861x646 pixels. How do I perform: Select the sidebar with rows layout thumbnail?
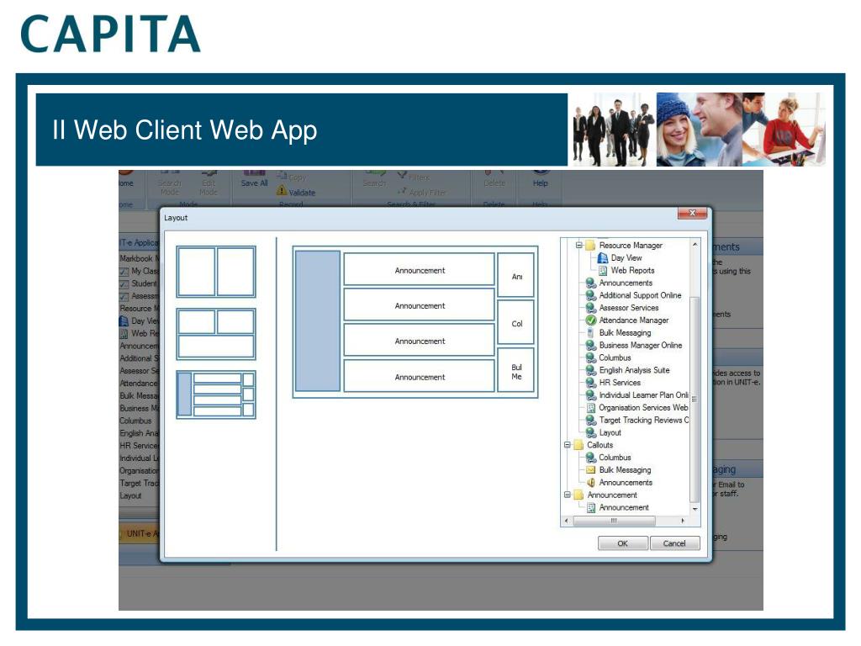(216, 394)
